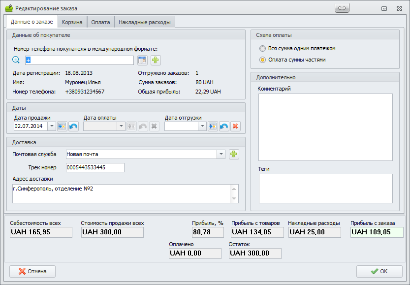Viewport: 410px width, 285px height.
Task: Switch to the 'Корзина' tab
Action: [x=73, y=22]
